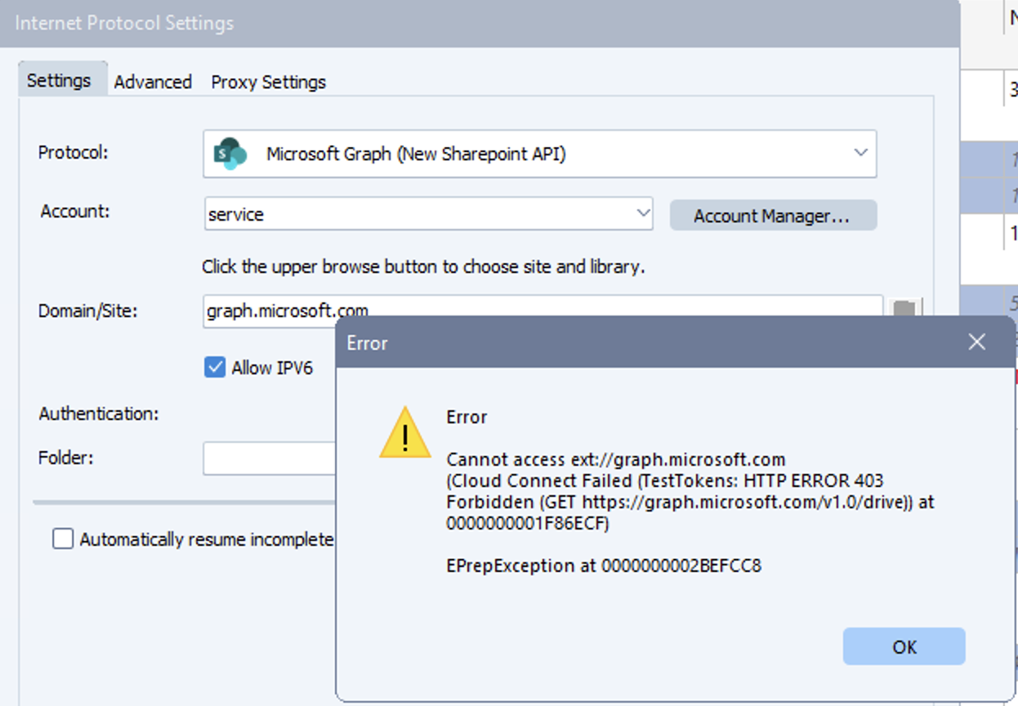Expand the Account dropdown showing service

click(428, 215)
